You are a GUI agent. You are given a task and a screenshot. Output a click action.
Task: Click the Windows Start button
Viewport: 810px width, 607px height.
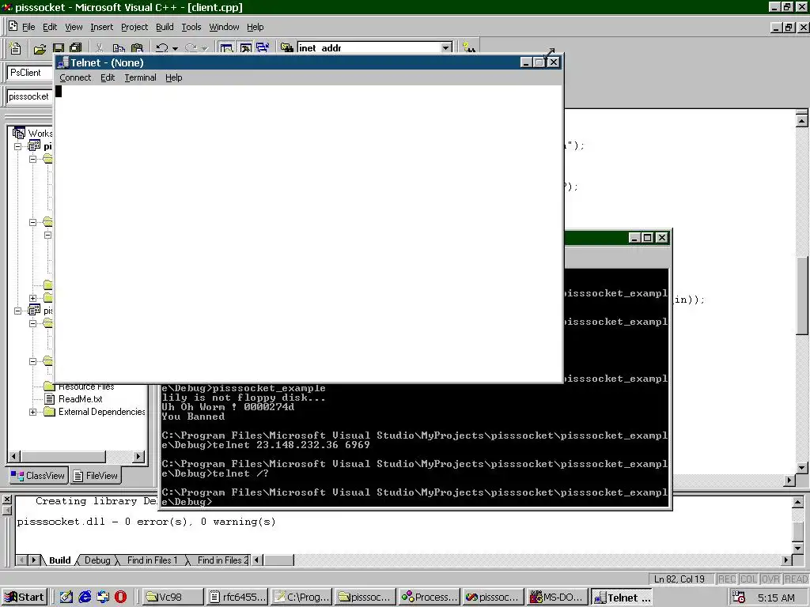(x=25, y=598)
